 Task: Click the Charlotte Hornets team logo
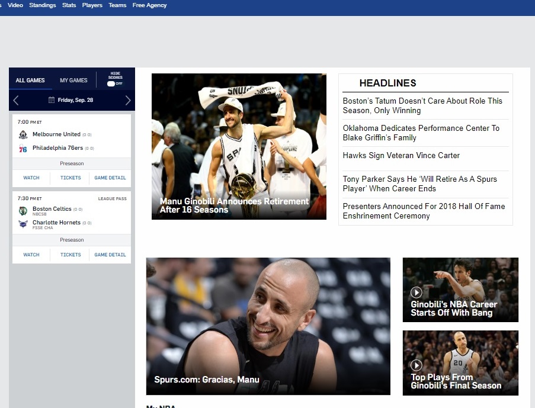[23, 224]
